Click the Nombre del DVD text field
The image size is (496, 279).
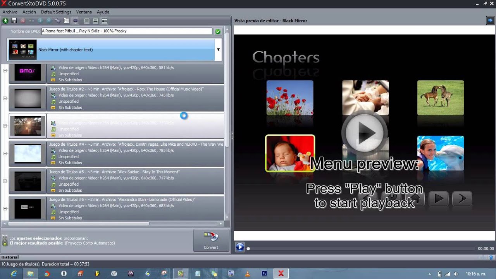pyautogui.click(x=127, y=31)
